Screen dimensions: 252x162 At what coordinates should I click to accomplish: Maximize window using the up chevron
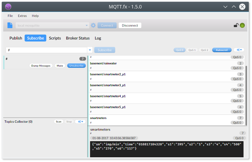[x=234, y=7]
